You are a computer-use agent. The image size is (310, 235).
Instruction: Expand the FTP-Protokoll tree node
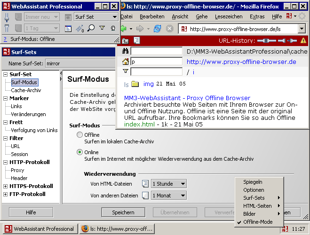pyautogui.click(x=6, y=194)
